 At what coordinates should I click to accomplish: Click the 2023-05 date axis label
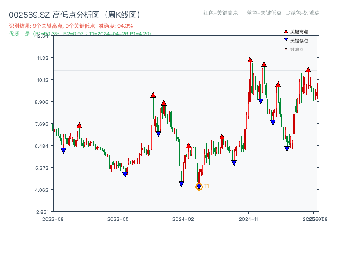point(118,219)
